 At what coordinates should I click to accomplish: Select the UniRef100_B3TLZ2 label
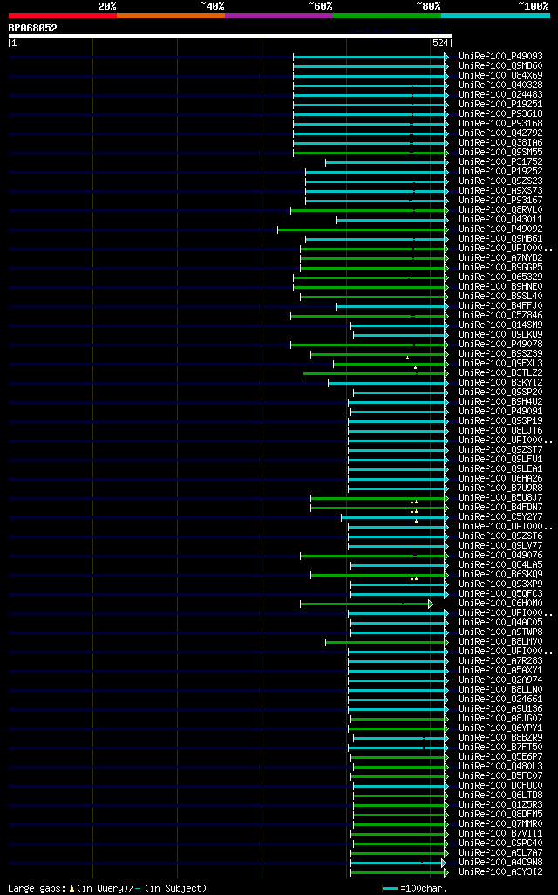pos(501,372)
